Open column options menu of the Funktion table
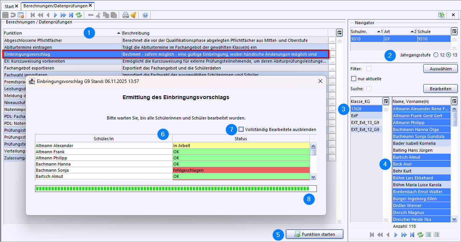This screenshot has height=242, width=461. click(339, 33)
